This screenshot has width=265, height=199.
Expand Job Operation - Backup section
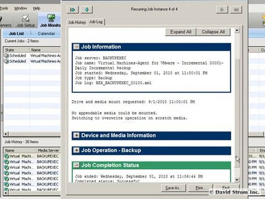click(x=76, y=150)
